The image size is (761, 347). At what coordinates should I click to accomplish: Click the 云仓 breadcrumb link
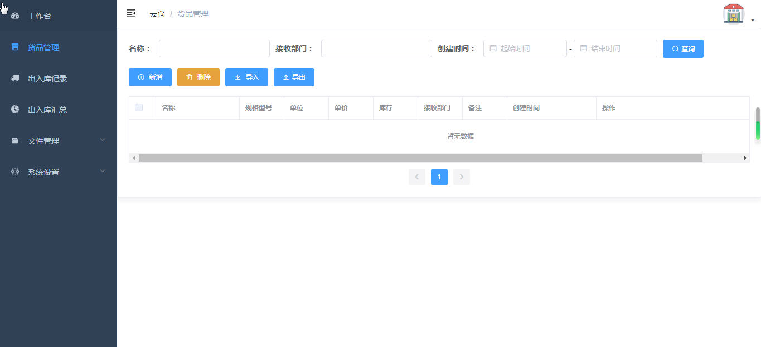click(157, 14)
